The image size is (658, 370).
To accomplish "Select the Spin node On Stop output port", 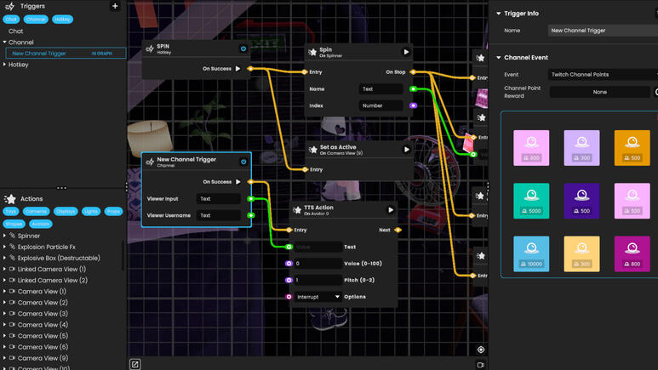I will [413, 72].
